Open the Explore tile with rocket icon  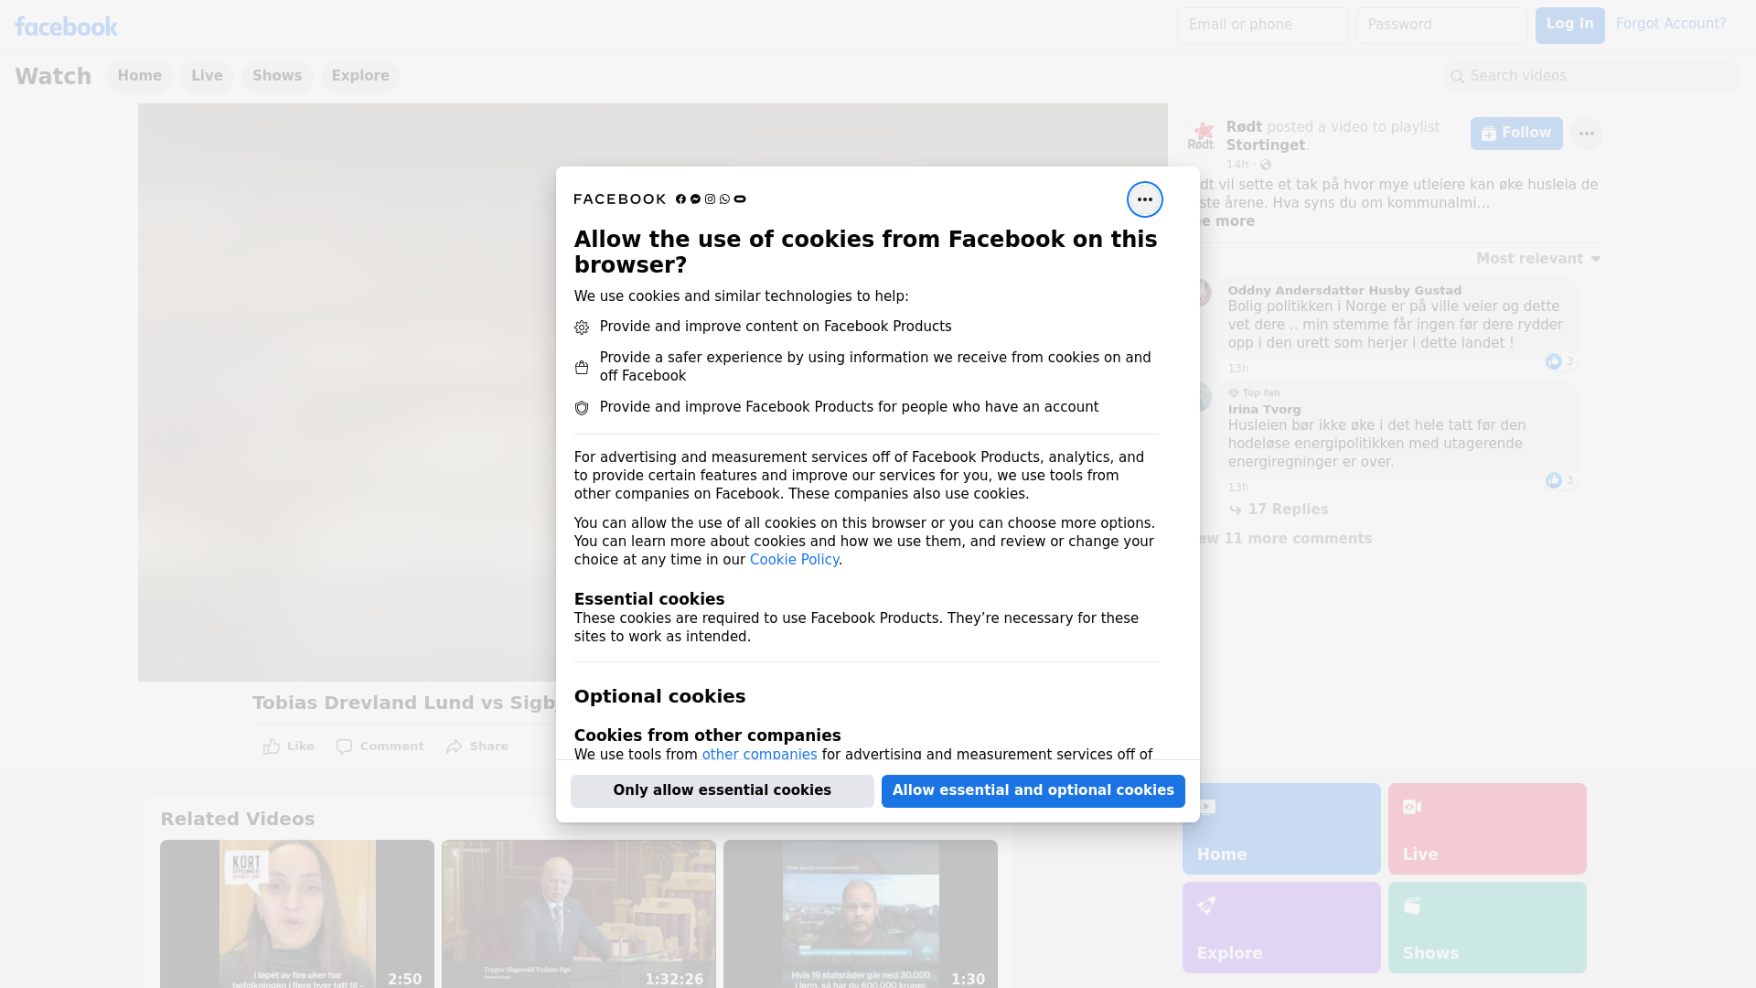click(x=1281, y=928)
